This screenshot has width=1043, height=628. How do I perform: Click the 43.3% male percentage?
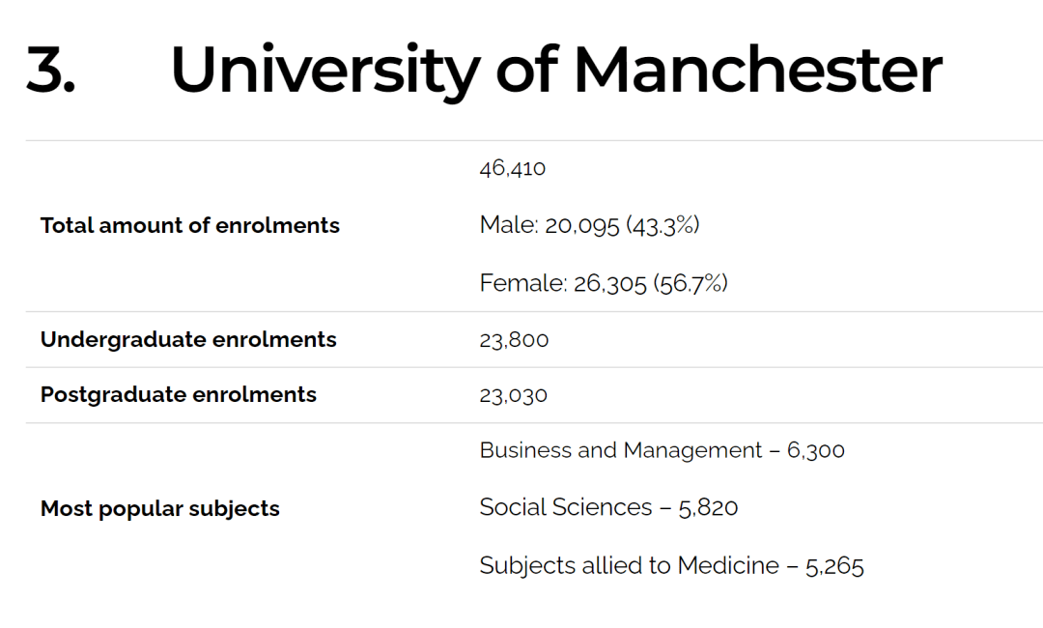663,225
